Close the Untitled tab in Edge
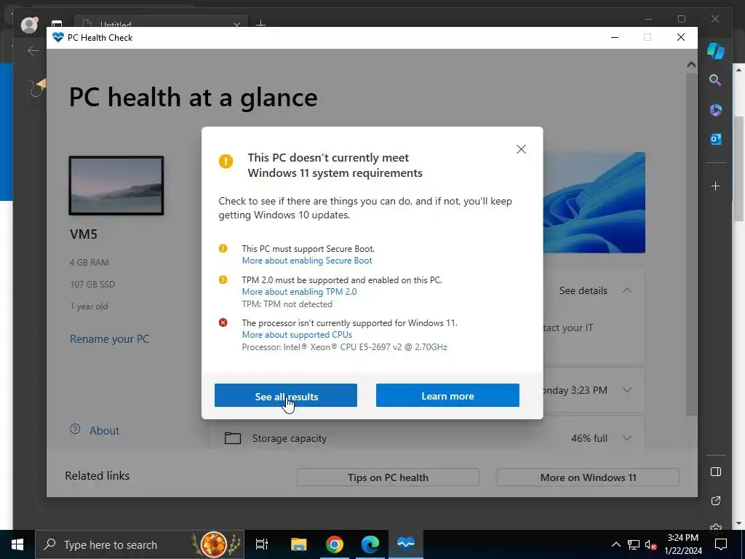Viewport: 745px width, 559px height. pyautogui.click(x=236, y=24)
